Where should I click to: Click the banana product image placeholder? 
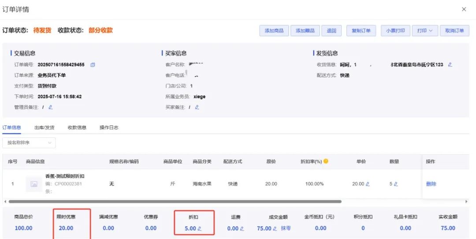(34, 184)
